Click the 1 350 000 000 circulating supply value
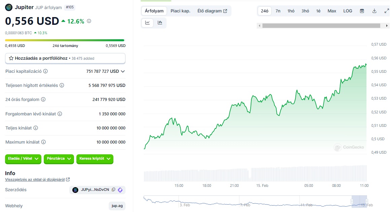 (112, 114)
